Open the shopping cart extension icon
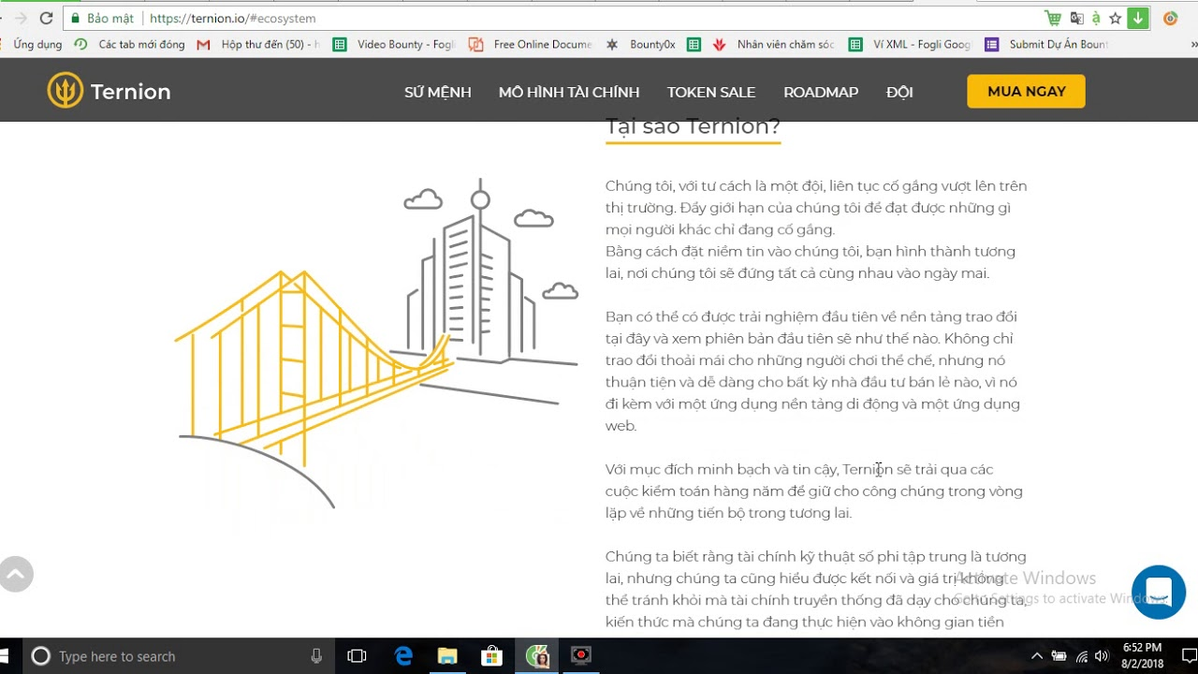The image size is (1198, 674). (x=1053, y=18)
